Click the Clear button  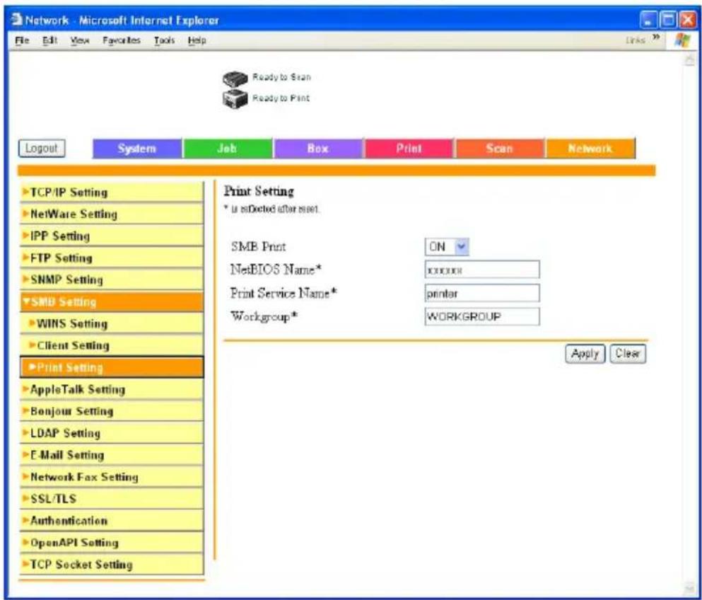tap(628, 354)
